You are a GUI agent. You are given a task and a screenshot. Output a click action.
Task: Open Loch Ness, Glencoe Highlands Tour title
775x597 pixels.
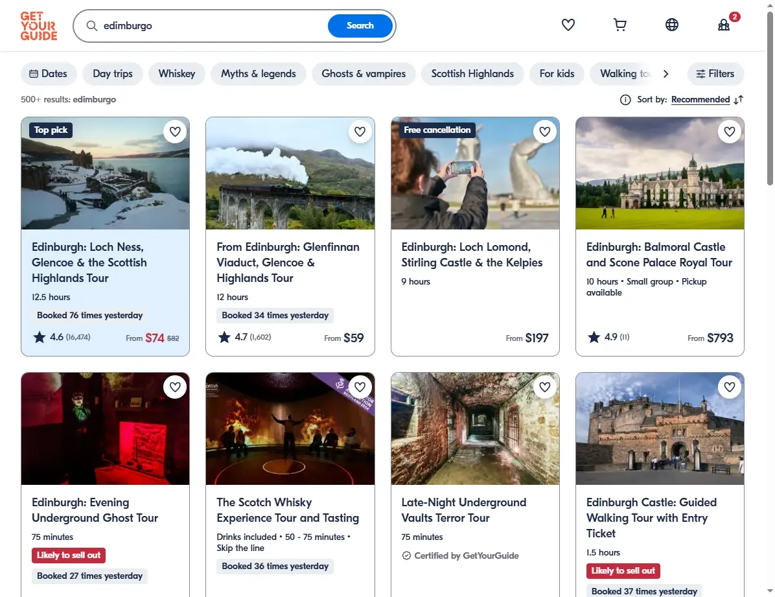89,263
